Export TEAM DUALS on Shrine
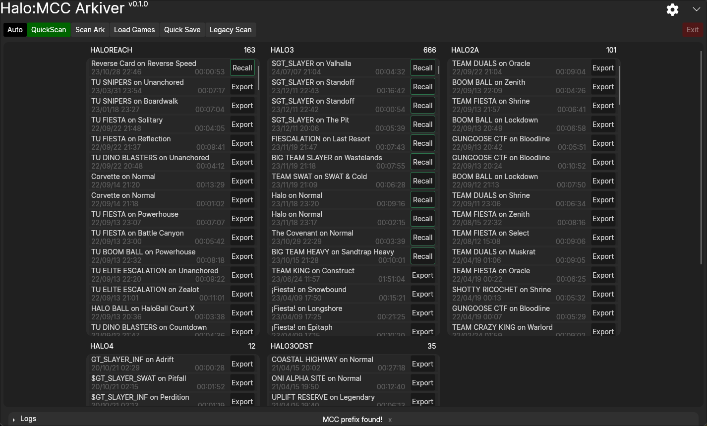The width and height of the screenshot is (707, 426). 603,200
